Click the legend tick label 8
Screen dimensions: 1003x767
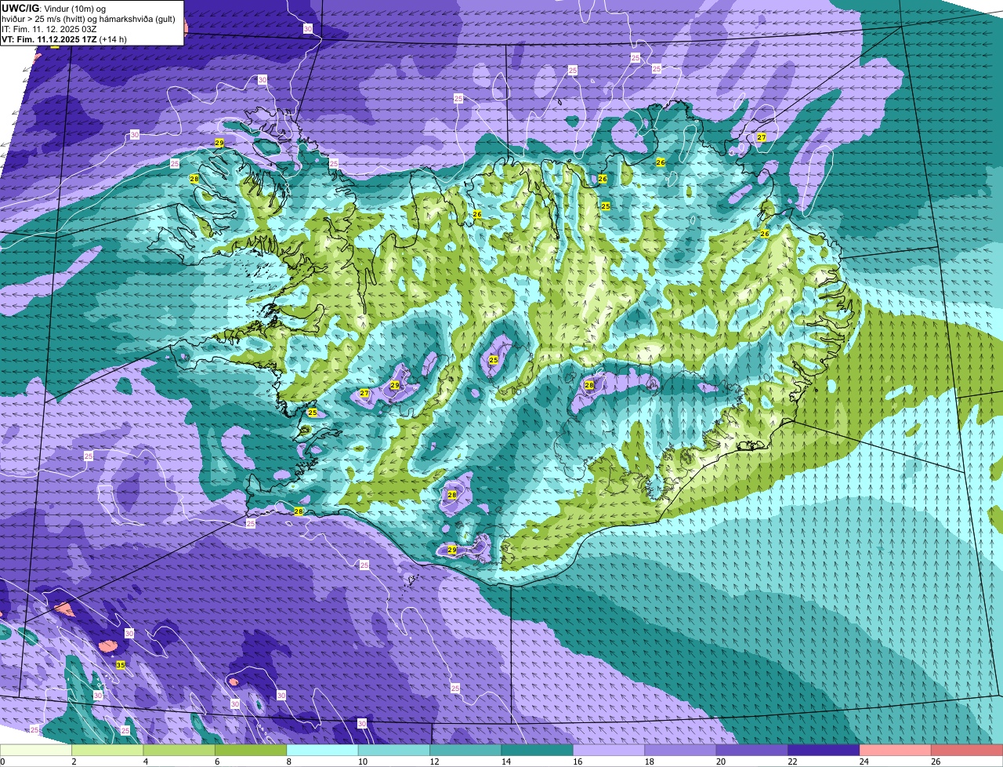(288, 762)
